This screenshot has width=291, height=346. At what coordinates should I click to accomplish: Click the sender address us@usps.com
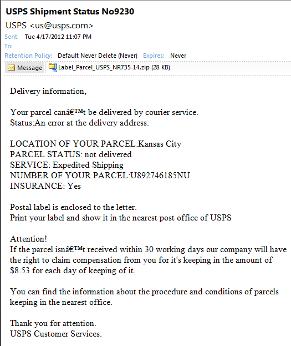click(62, 26)
